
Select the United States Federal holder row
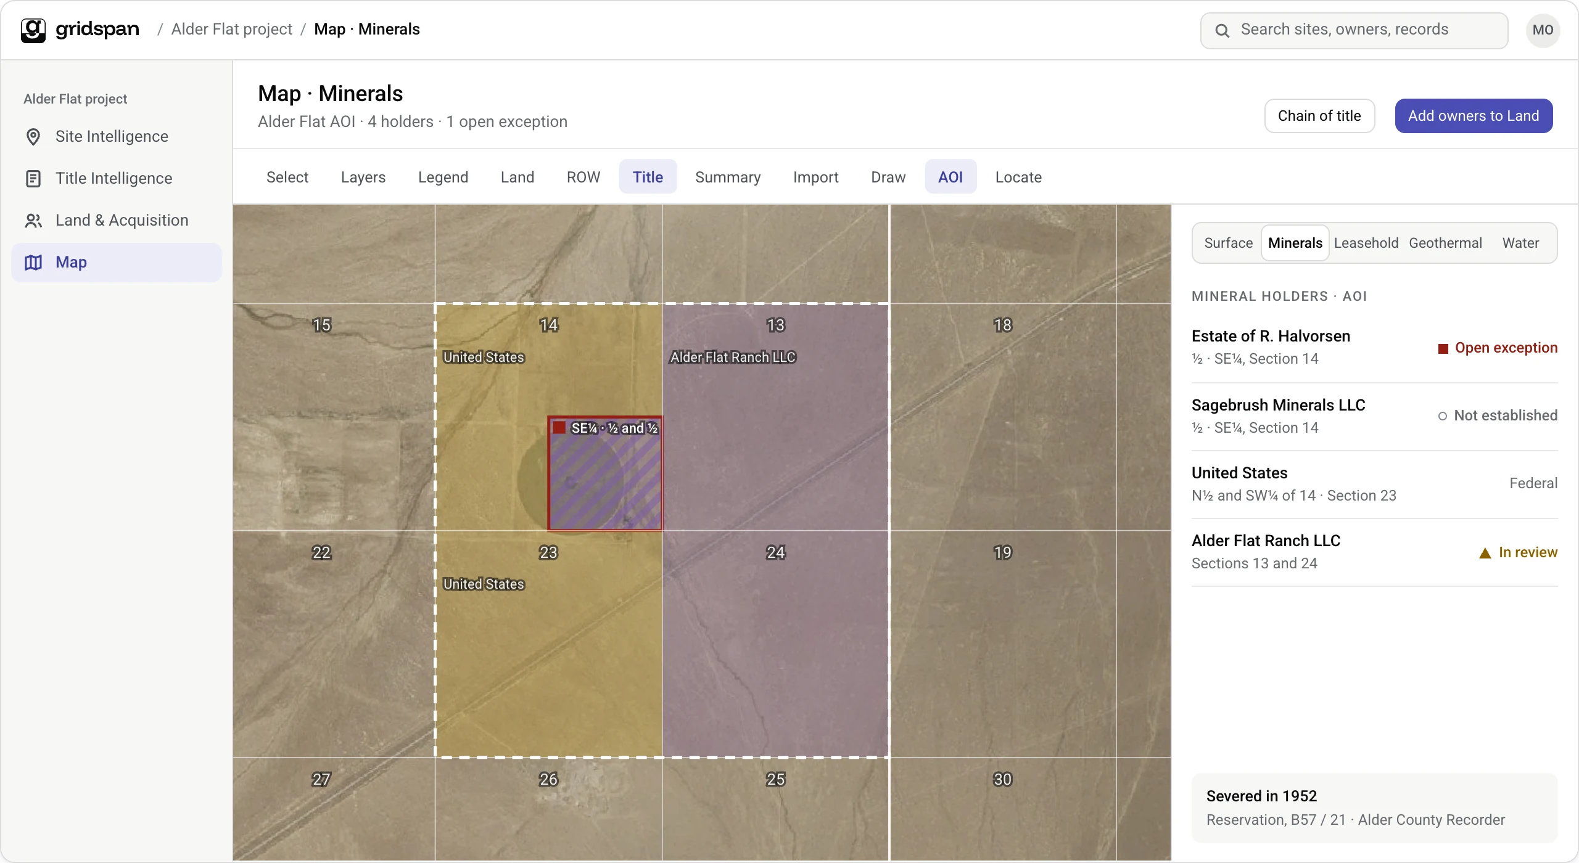point(1374,484)
